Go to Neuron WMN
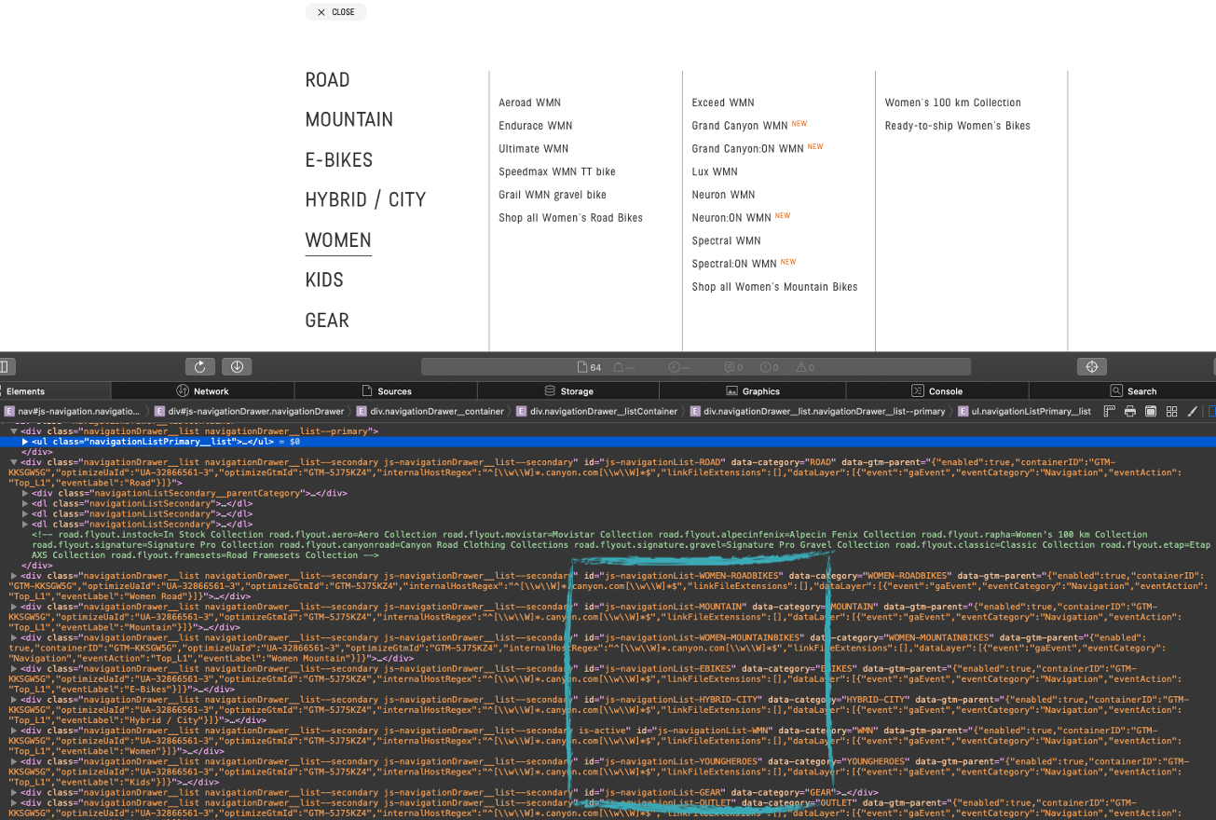 pyautogui.click(x=723, y=195)
